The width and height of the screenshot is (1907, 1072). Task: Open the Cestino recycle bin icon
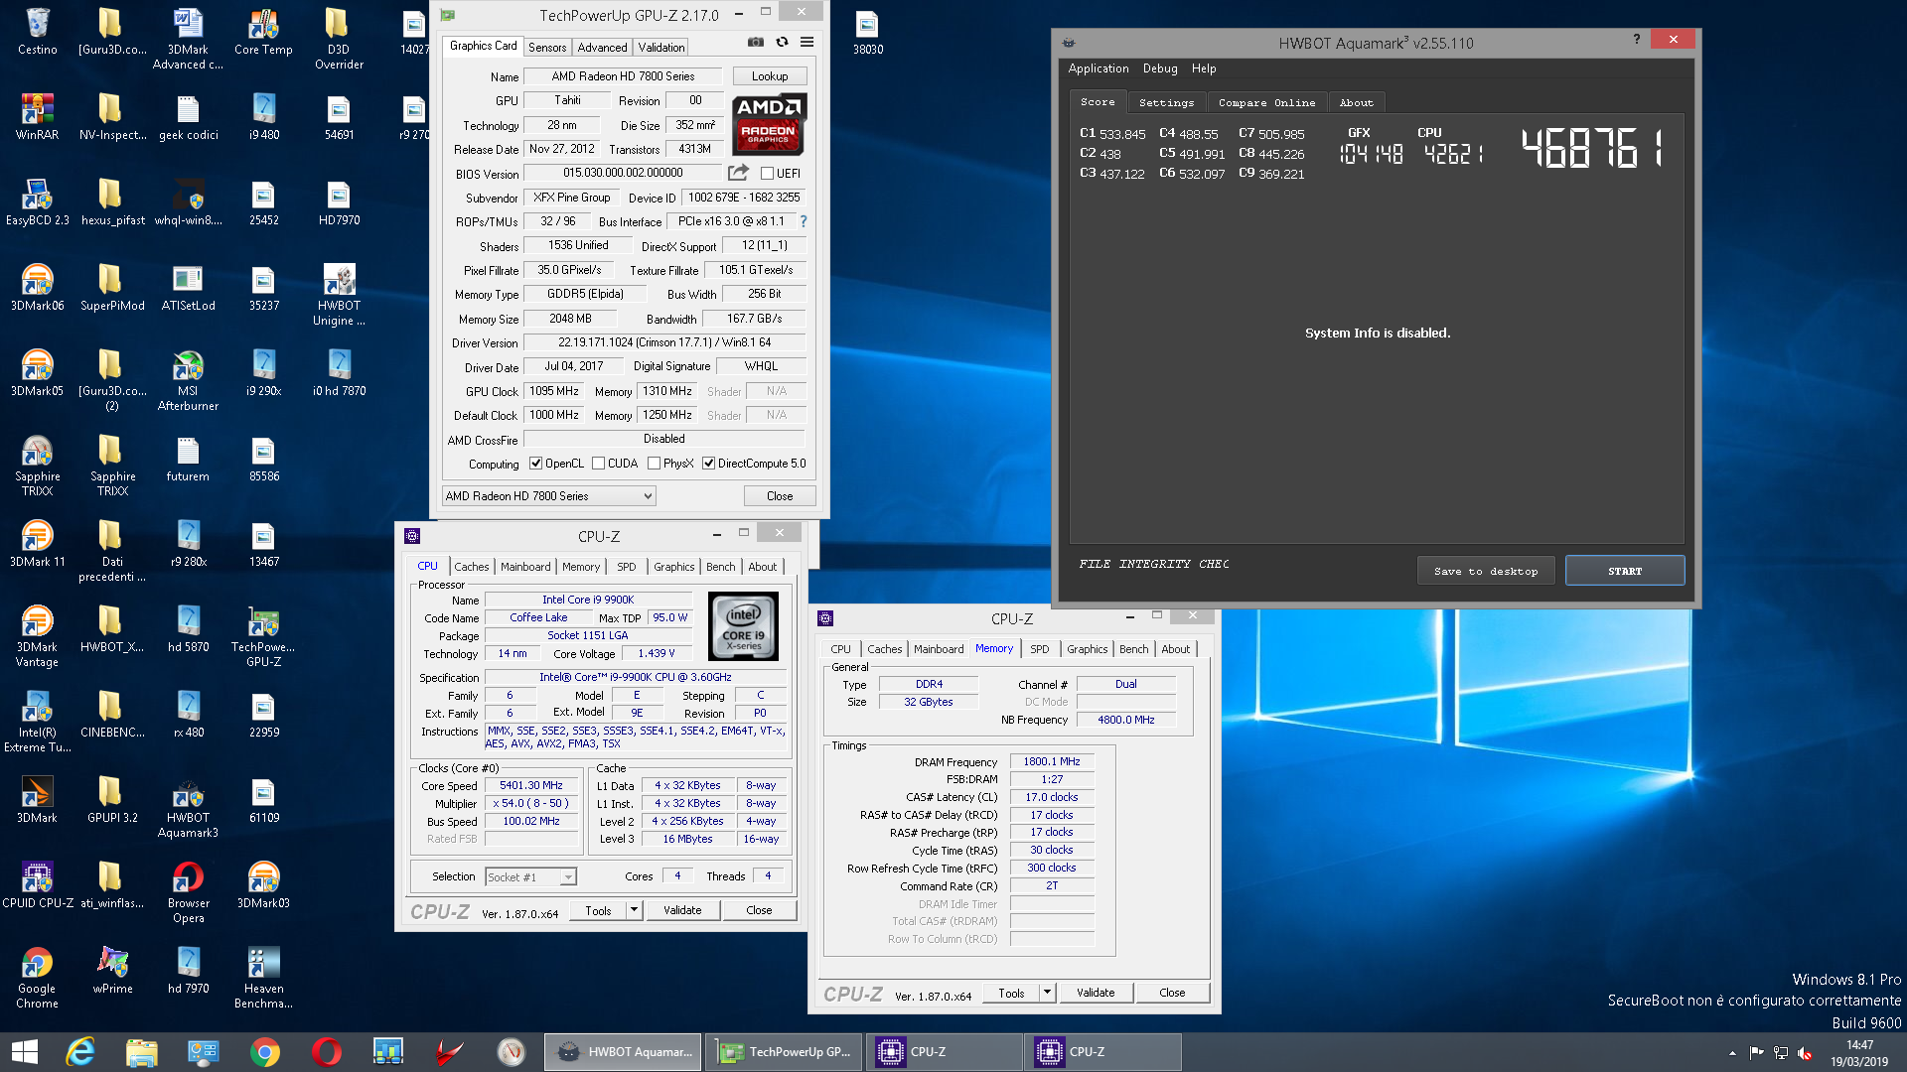coord(38,32)
